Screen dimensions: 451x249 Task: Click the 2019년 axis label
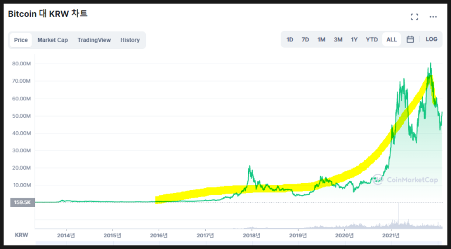[298, 236]
